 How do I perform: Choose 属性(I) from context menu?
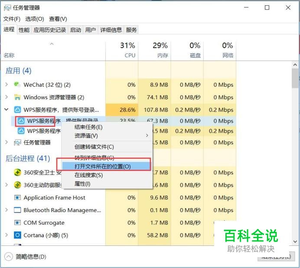(x=108, y=184)
